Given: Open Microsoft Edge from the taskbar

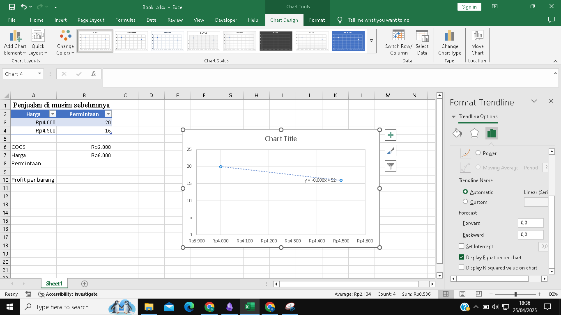Looking at the screenshot, I should tap(189, 307).
